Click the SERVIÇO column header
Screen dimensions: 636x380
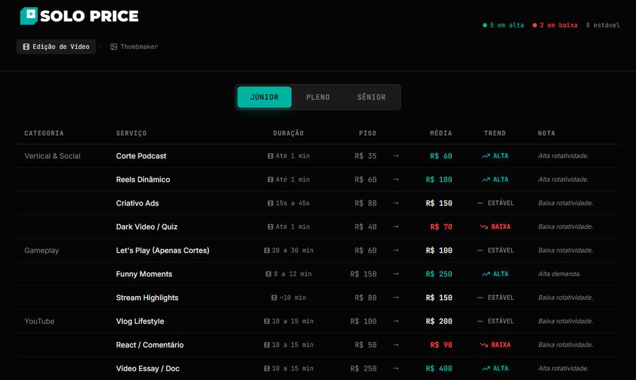(131, 133)
